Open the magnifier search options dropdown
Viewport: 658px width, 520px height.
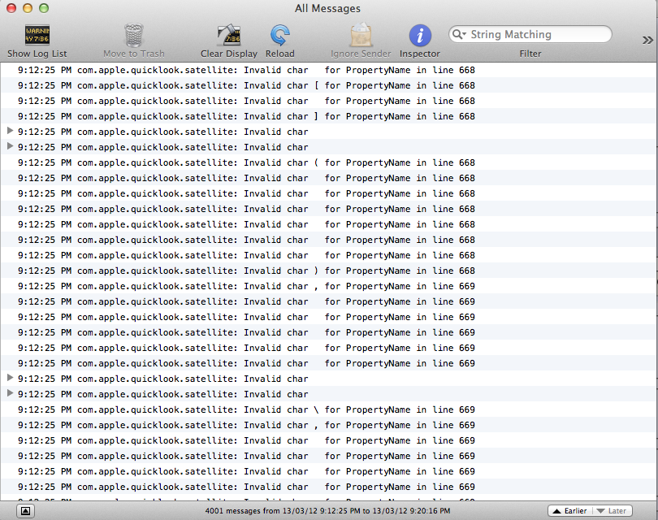click(459, 34)
